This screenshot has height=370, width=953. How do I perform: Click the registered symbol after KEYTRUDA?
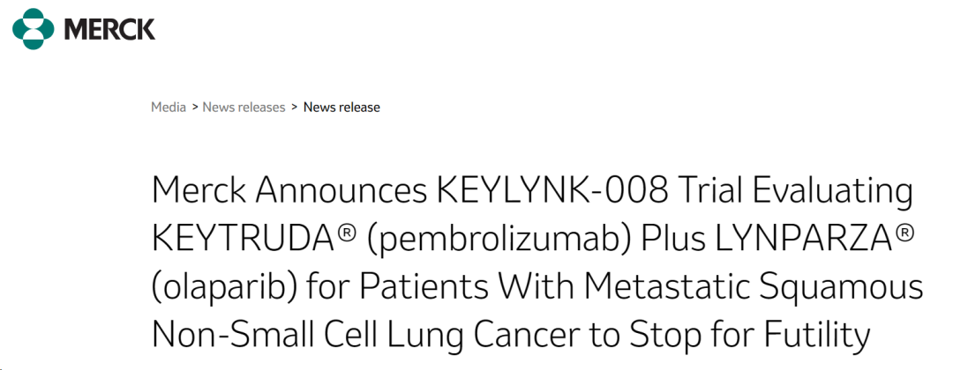tap(348, 235)
